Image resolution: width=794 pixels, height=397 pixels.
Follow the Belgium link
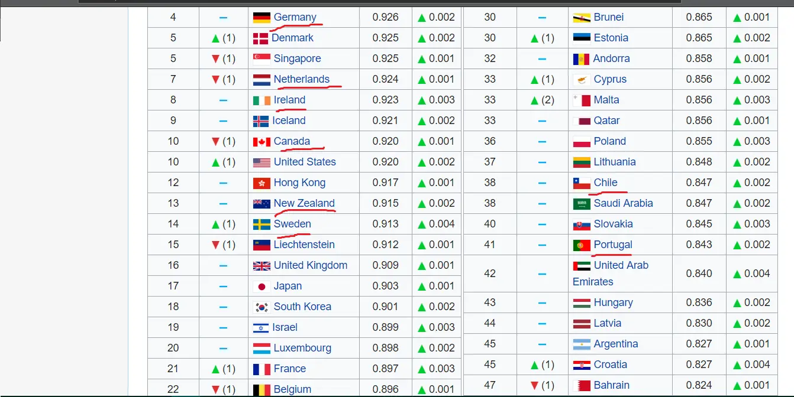[292, 389]
